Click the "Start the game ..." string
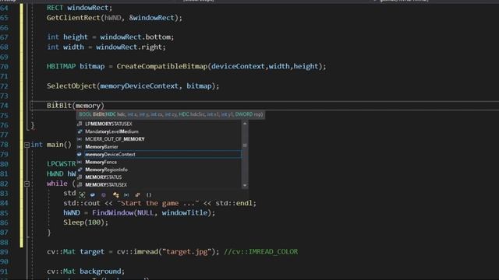Image resolution: width=499 pixels, height=280 pixels. [157, 203]
